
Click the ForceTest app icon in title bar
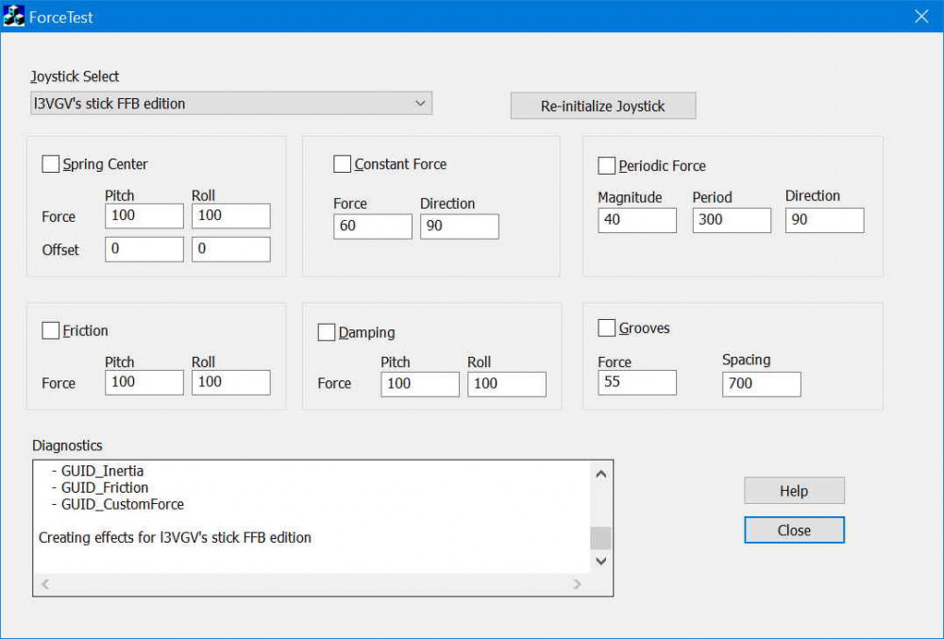(14, 16)
